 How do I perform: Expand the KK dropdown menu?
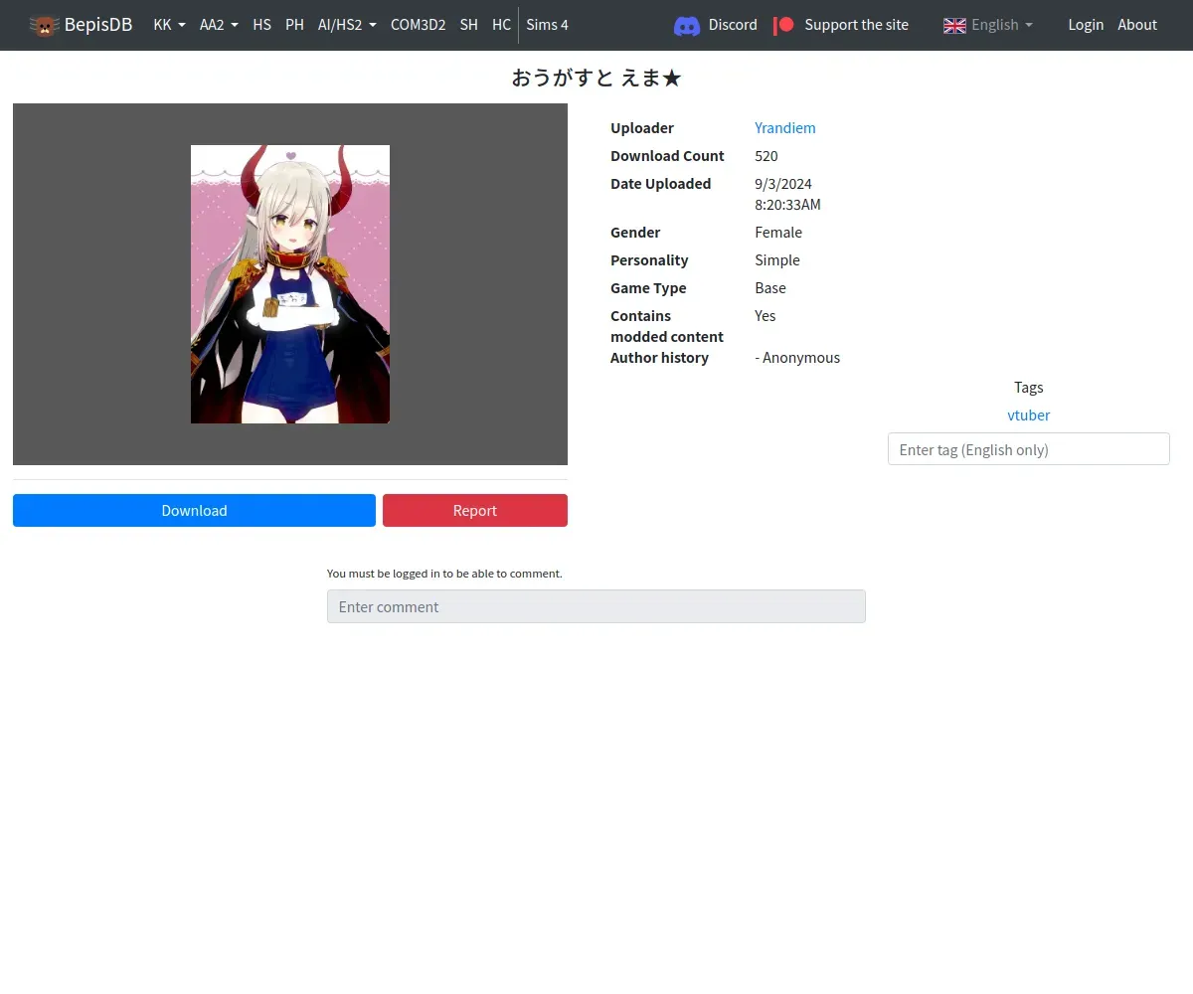click(x=170, y=25)
